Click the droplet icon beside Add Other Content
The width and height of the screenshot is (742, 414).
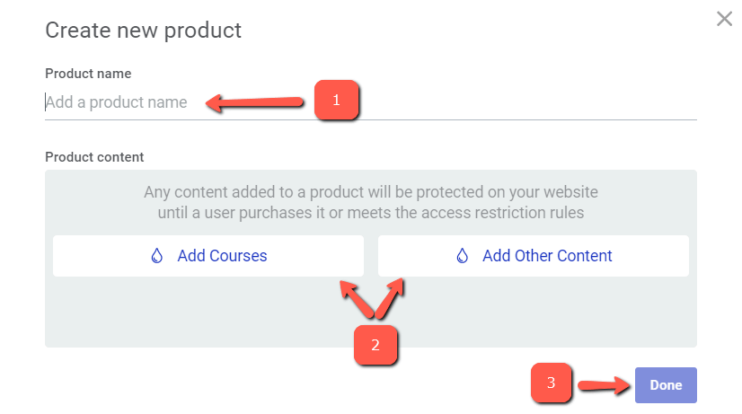(462, 256)
